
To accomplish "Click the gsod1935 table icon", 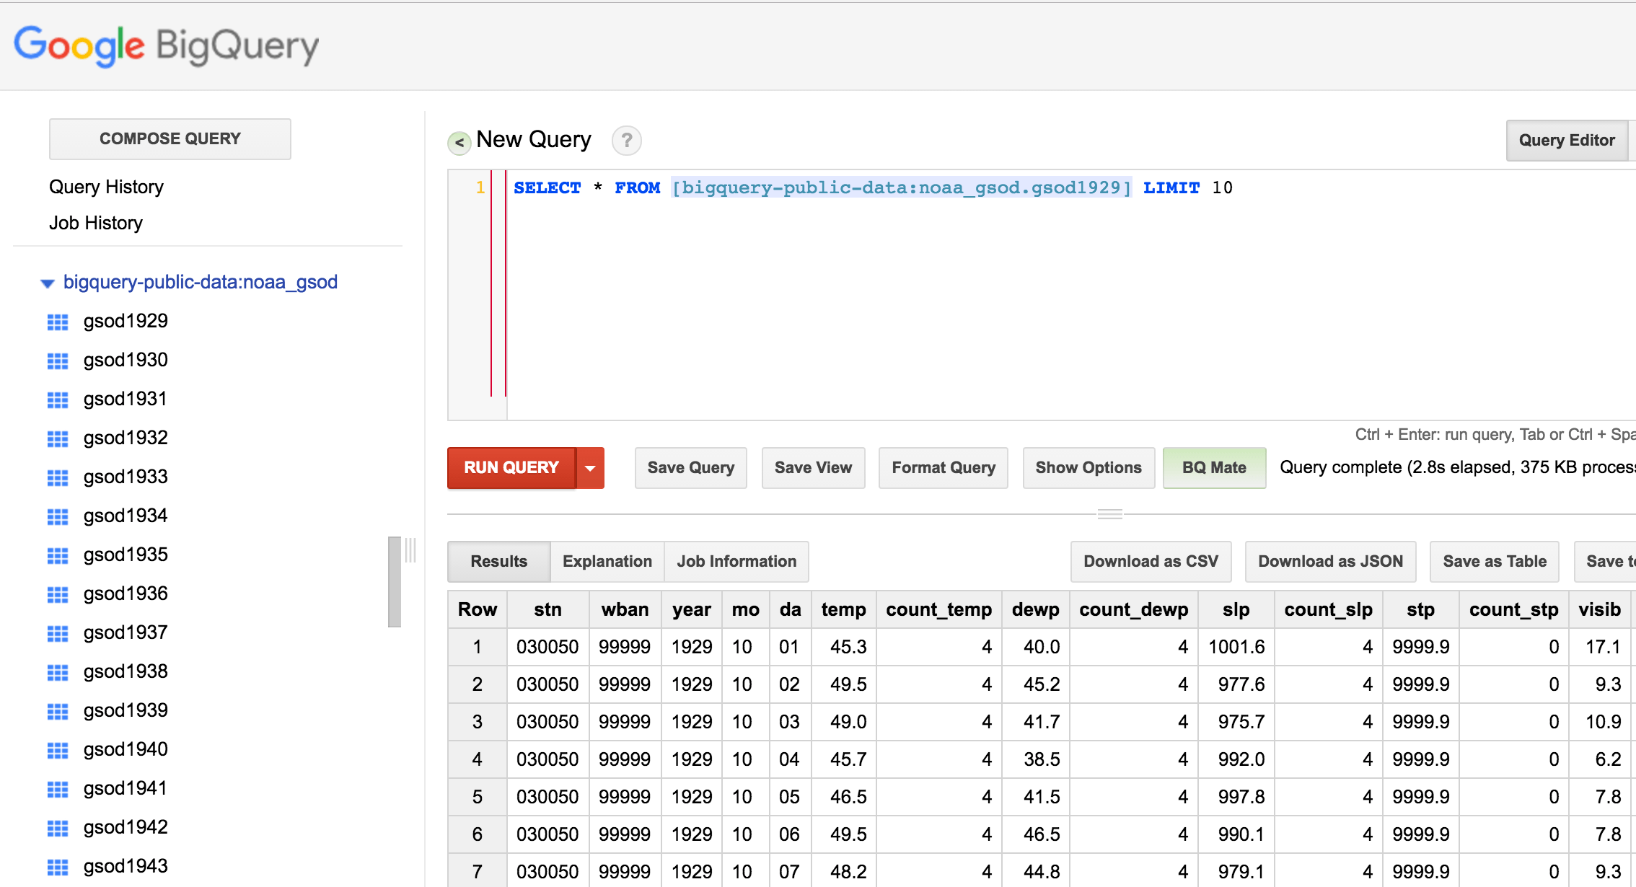I will point(58,555).
